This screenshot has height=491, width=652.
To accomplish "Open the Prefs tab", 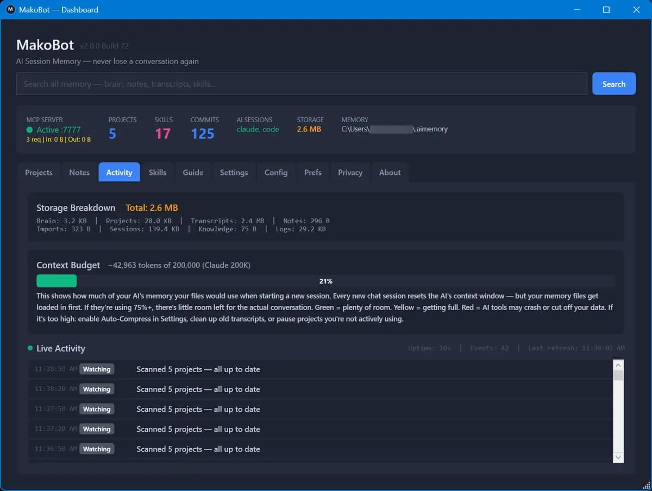I will click(x=312, y=172).
